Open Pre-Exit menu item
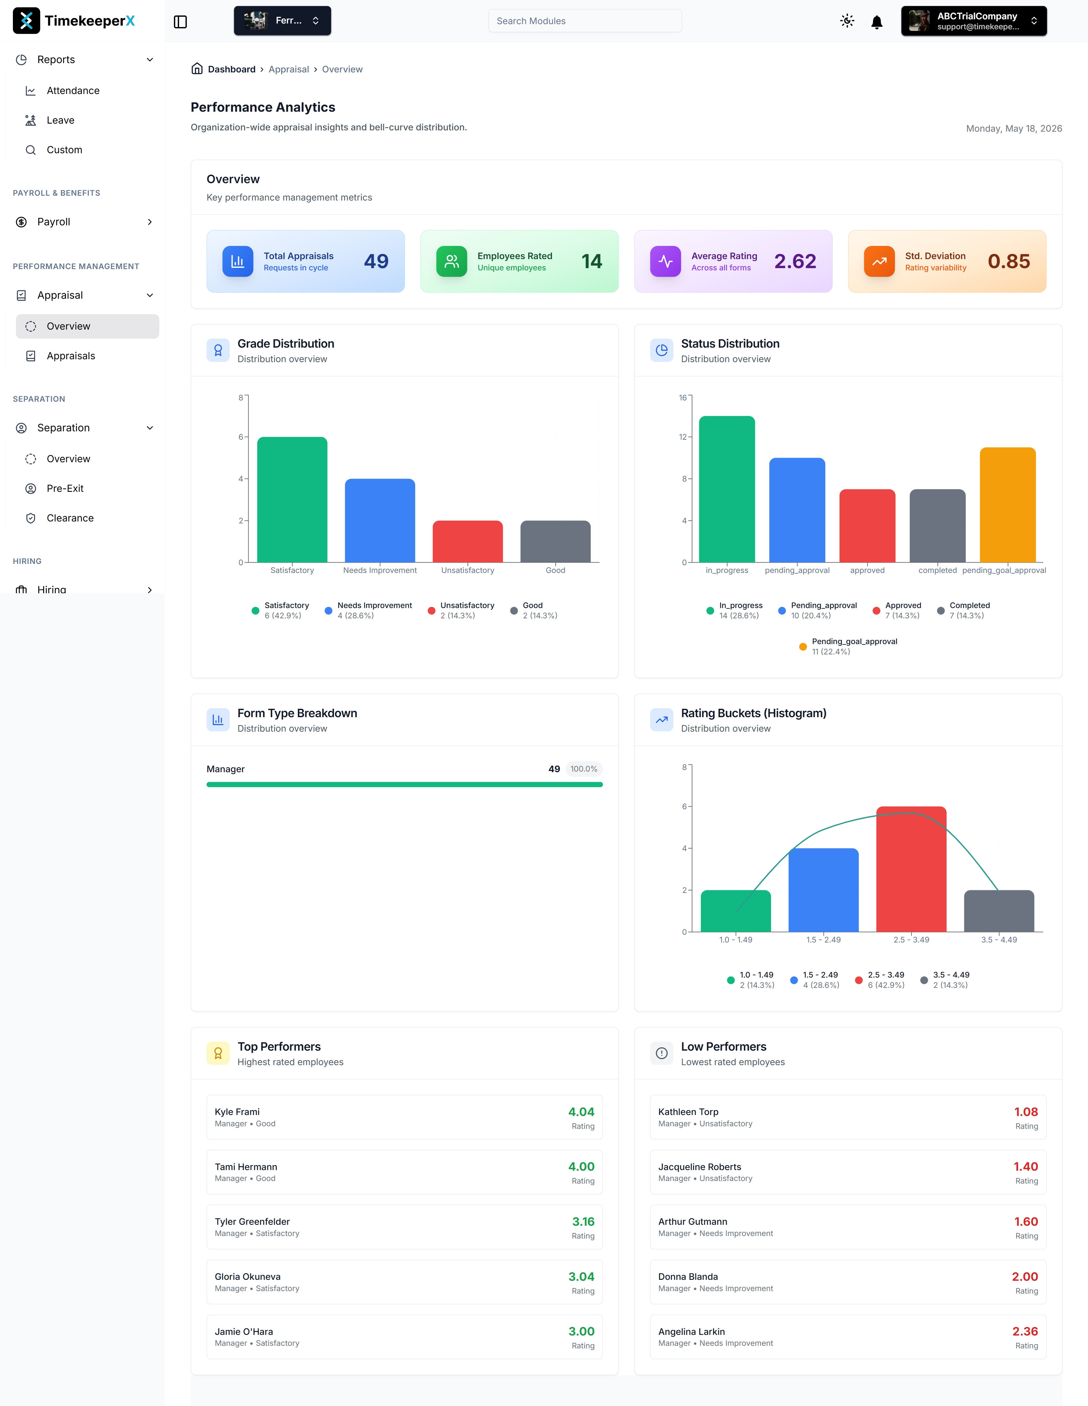 (87, 489)
